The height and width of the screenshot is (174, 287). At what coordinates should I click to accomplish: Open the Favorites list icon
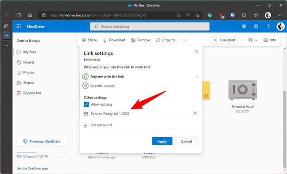tap(256, 15)
